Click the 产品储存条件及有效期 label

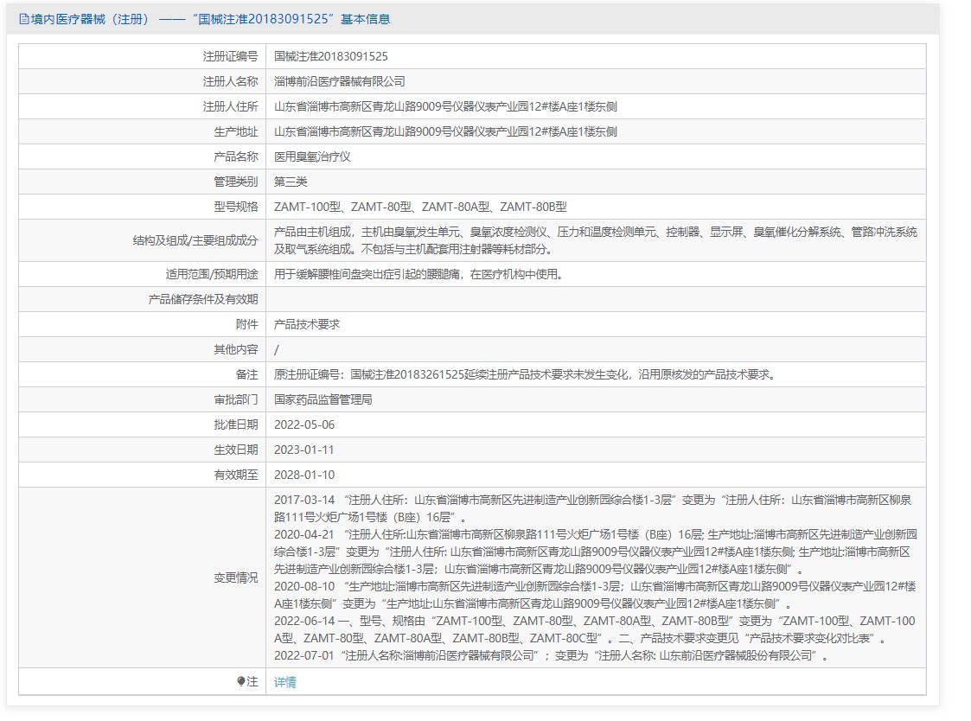pyautogui.click(x=203, y=299)
